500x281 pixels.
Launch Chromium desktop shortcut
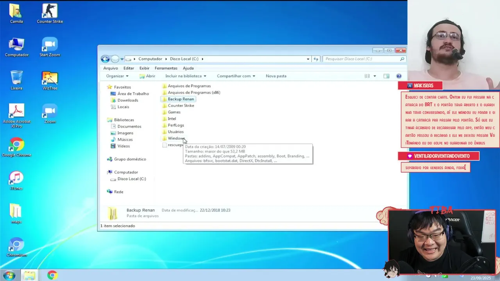point(16,247)
